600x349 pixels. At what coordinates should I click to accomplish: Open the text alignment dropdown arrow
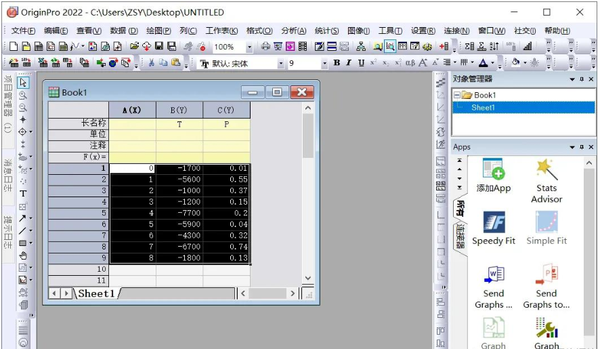coord(455,63)
